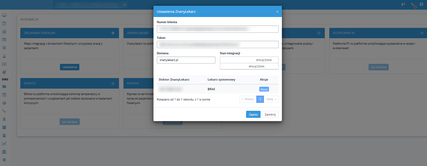
Task: Toggle the Stan integracji switch
Action: click(x=249, y=63)
